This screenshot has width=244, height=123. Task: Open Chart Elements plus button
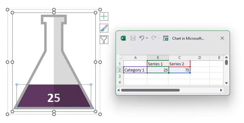[104, 16]
